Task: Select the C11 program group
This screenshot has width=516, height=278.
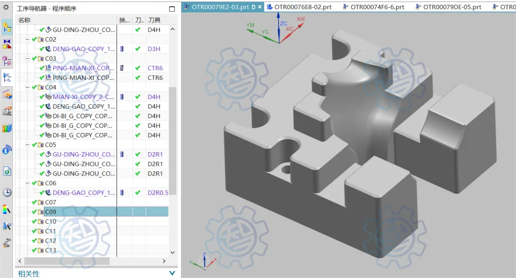Action: (50, 231)
